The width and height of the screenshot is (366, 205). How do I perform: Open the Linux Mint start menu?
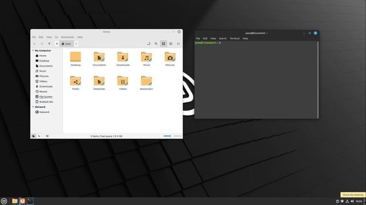click(x=4, y=201)
